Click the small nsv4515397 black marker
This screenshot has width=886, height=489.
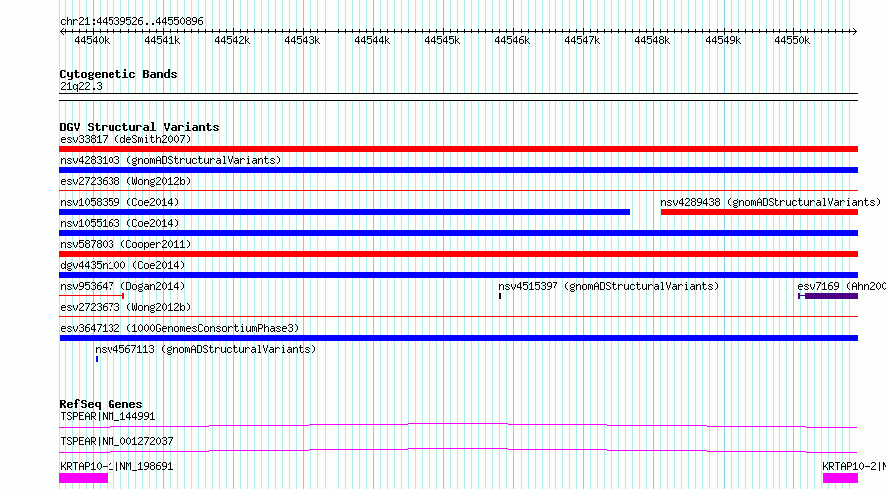500,296
